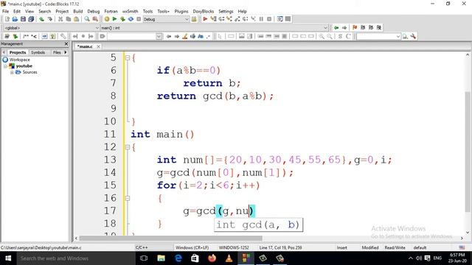Save the current file using floppy icon
472x265 pixels.
pos(23,19)
